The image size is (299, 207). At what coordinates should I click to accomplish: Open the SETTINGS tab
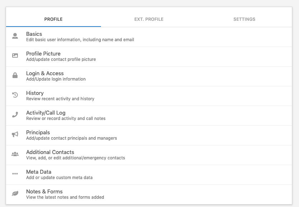pyautogui.click(x=244, y=19)
